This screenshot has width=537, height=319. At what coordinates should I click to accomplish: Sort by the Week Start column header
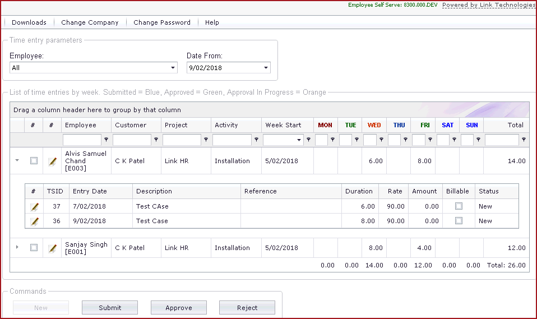[x=283, y=125]
